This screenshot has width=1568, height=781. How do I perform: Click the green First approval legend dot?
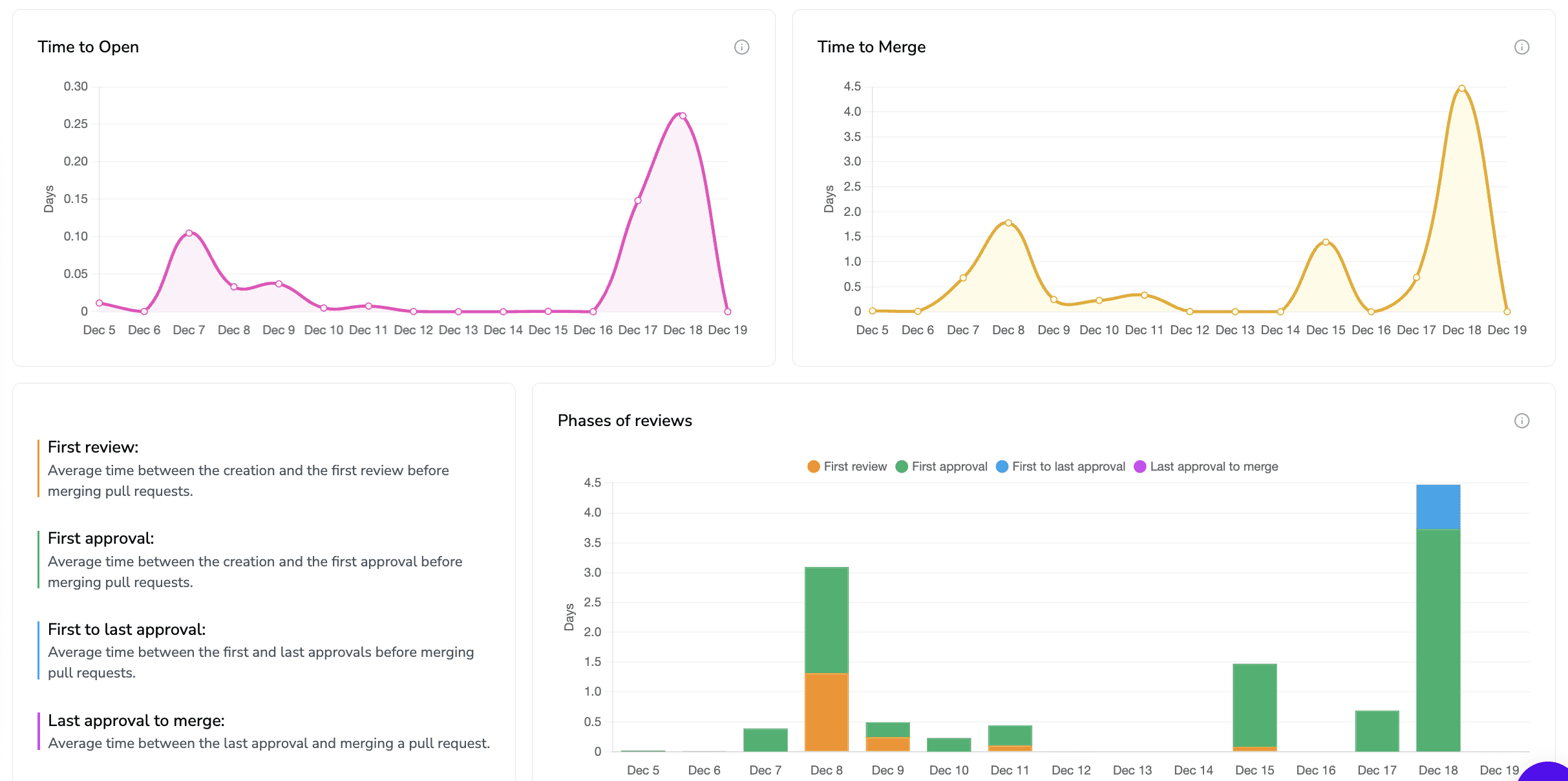pos(900,465)
